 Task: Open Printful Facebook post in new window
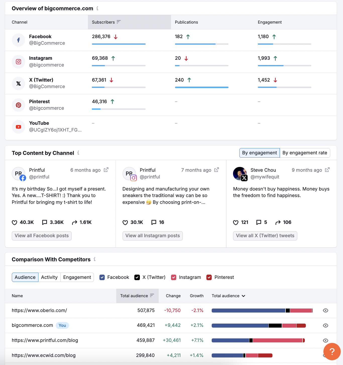pos(106,170)
